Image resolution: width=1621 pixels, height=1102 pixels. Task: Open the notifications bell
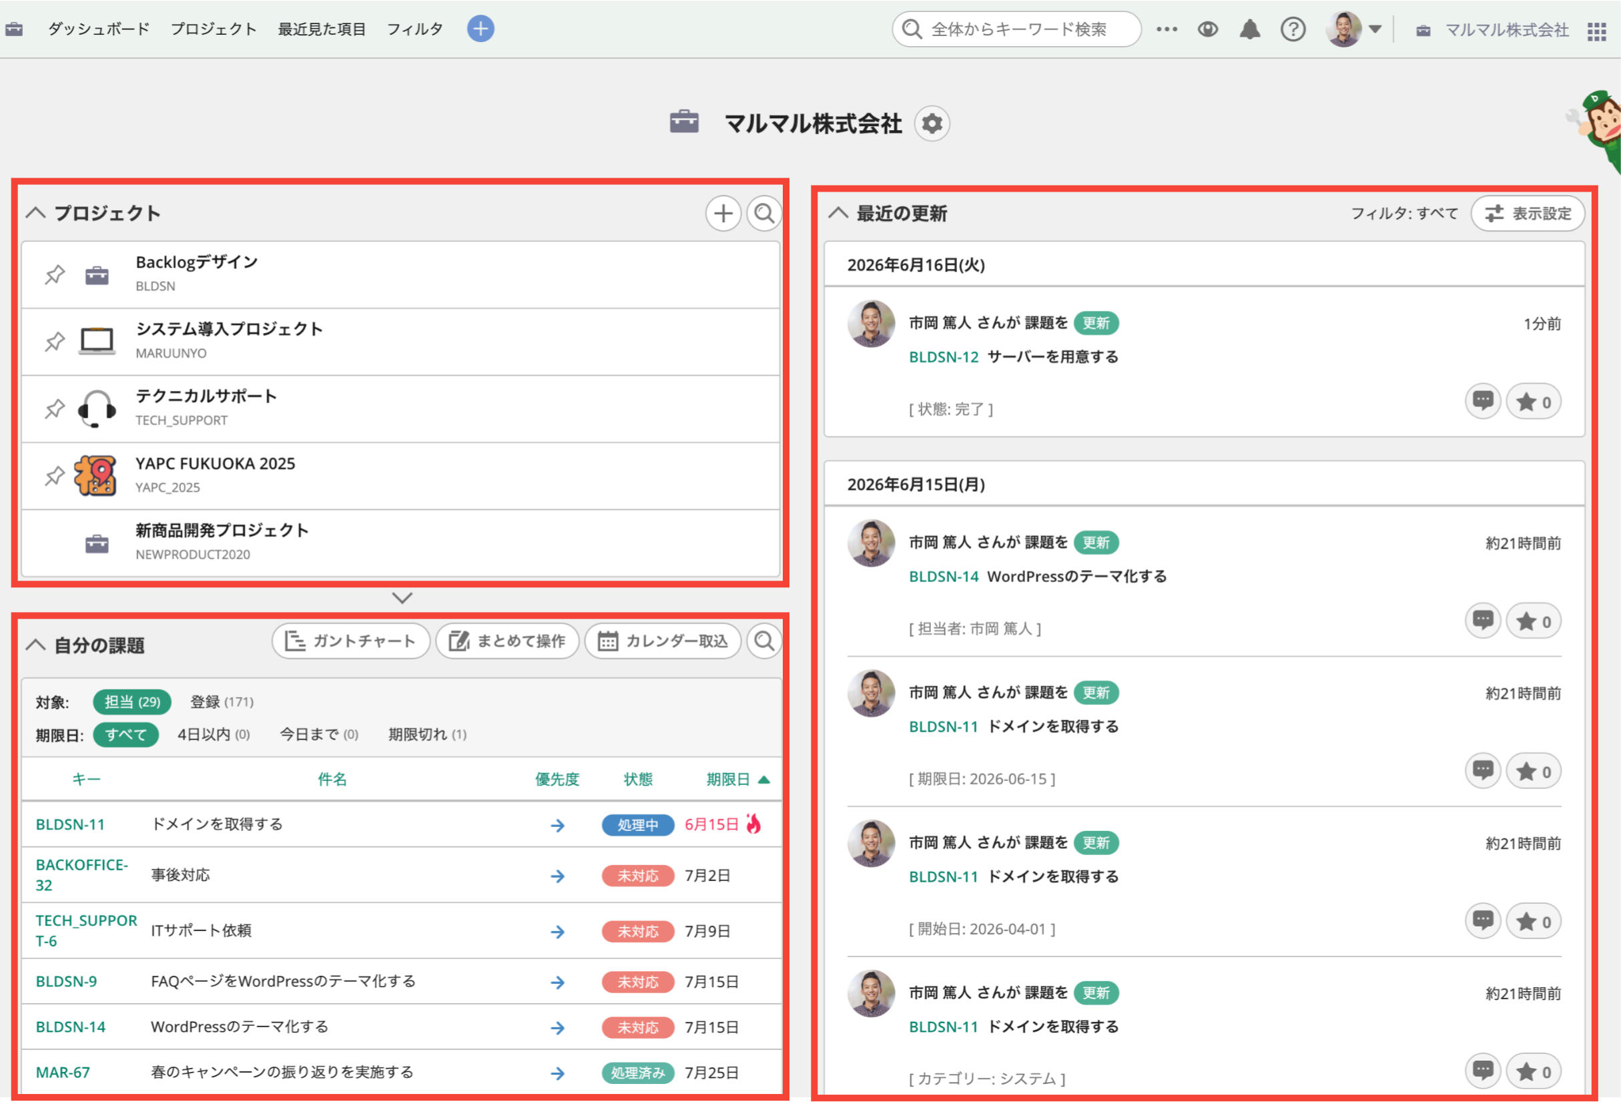1249,29
